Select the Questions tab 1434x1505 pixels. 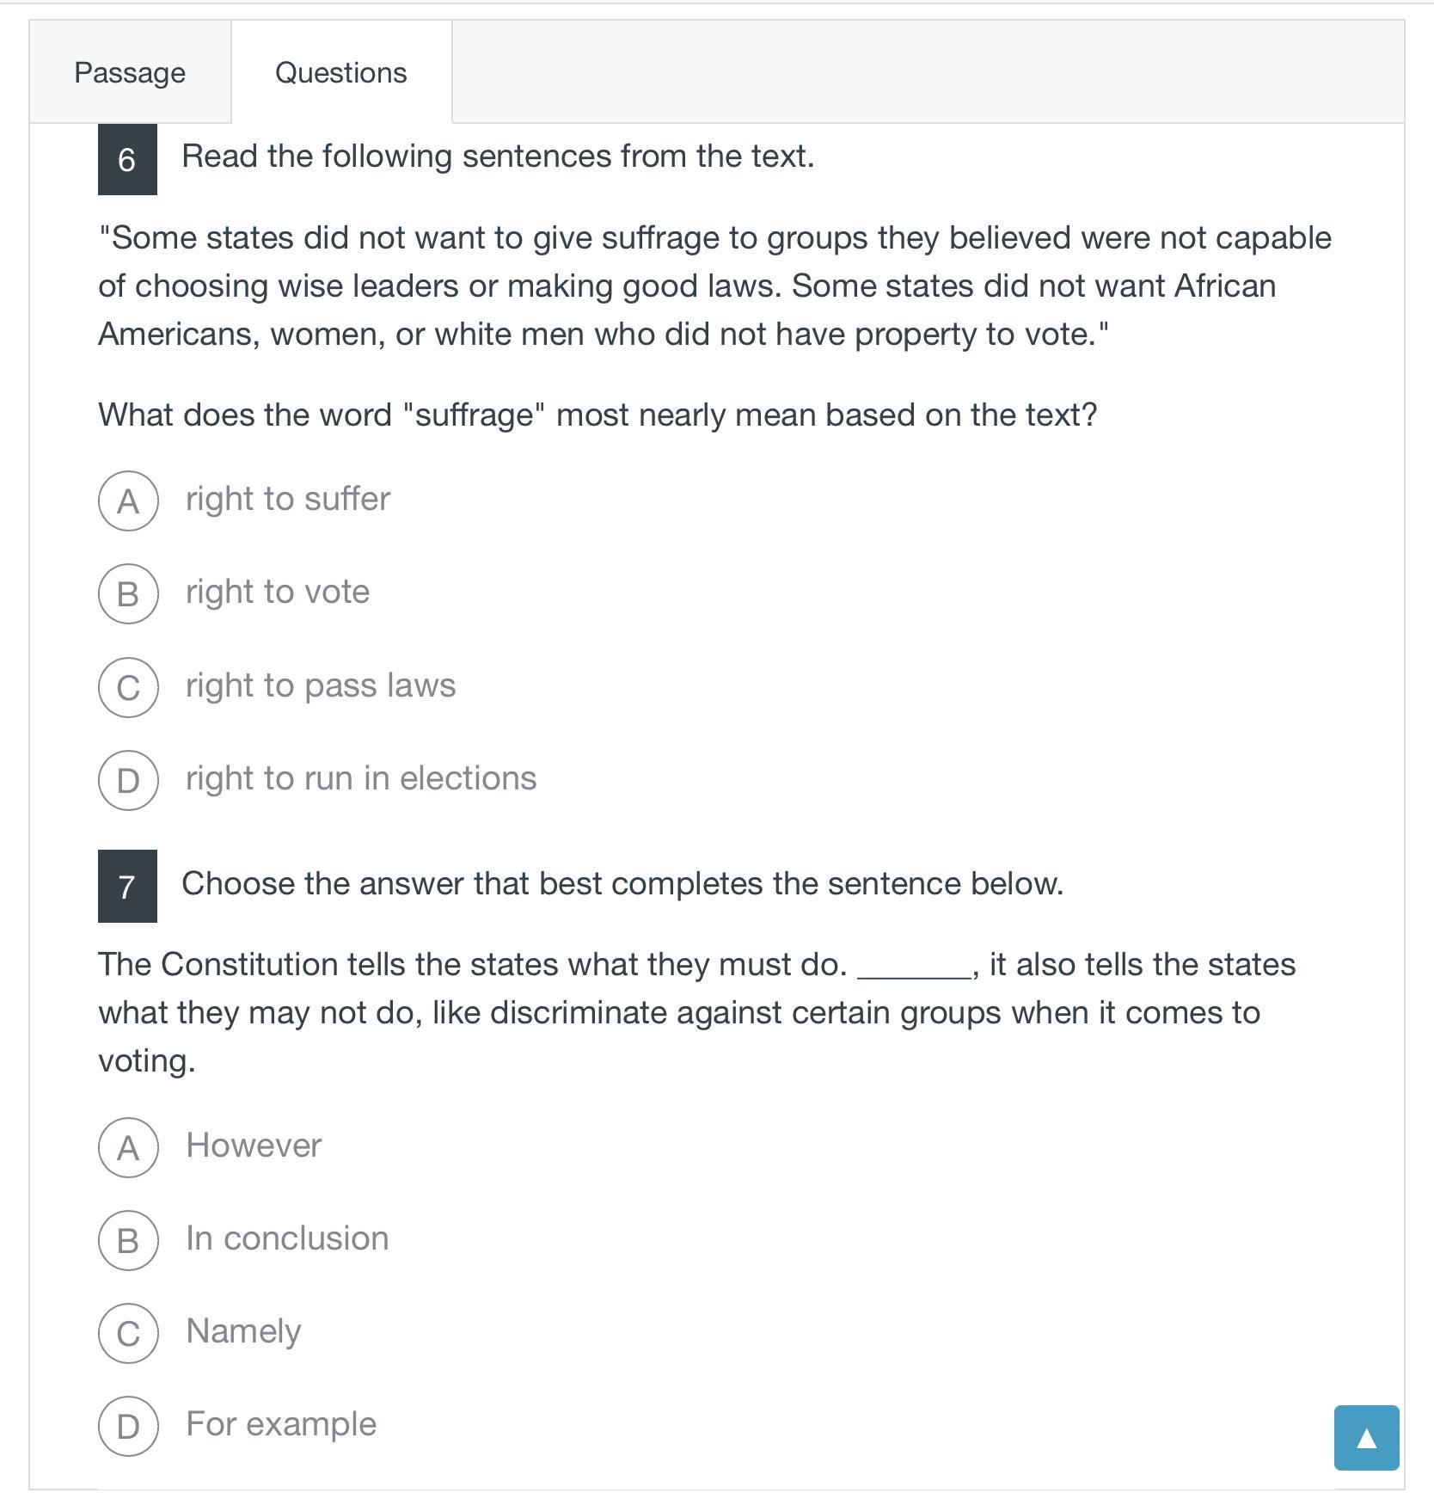(x=340, y=72)
